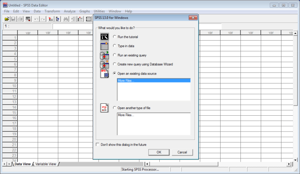Open the Help menu
300x174 pixels.
128,11
